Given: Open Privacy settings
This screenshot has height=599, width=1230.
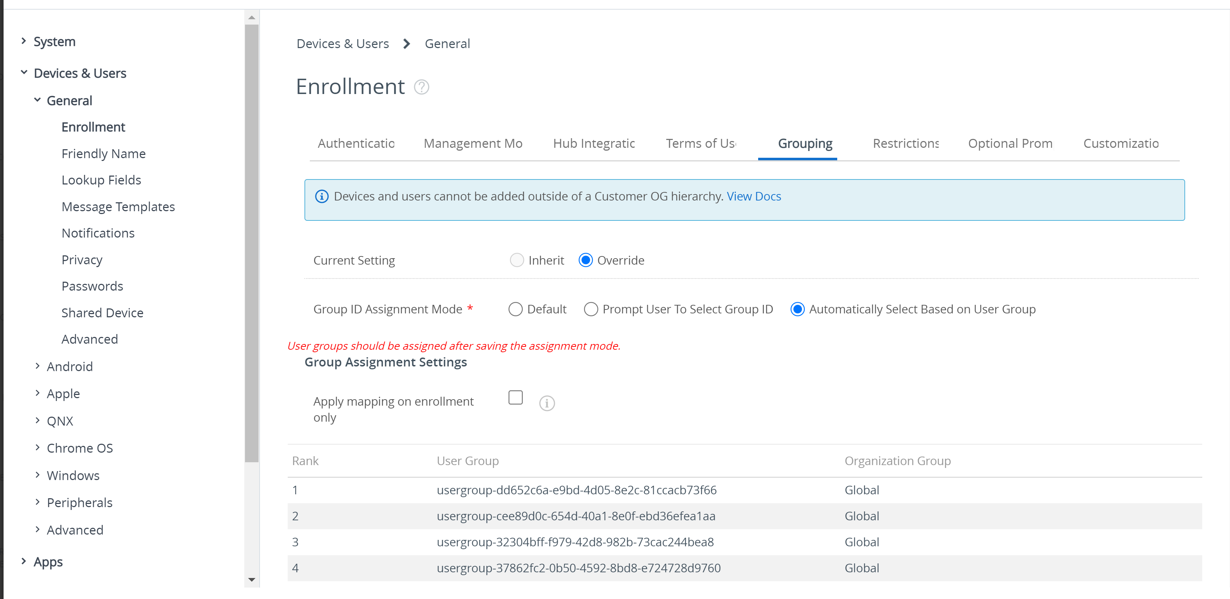Looking at the screenshot, I should [82, 260].
